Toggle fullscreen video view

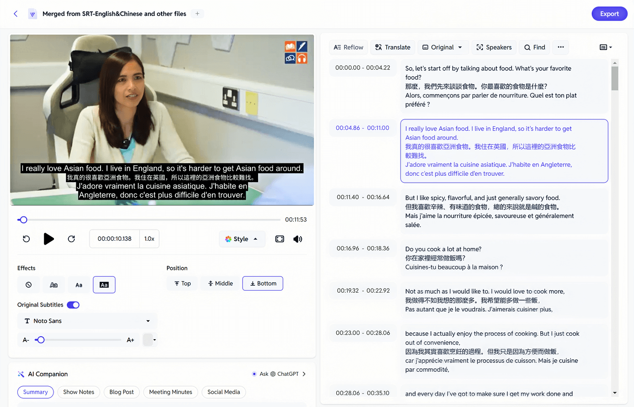(280, 239)
